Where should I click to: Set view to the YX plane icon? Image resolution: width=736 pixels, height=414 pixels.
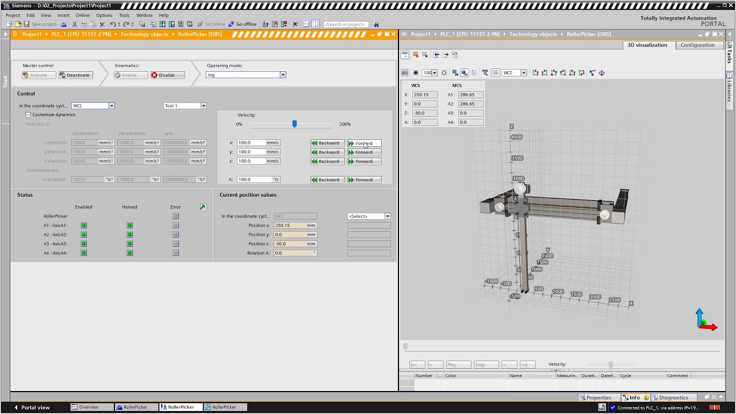coord(572,73)
